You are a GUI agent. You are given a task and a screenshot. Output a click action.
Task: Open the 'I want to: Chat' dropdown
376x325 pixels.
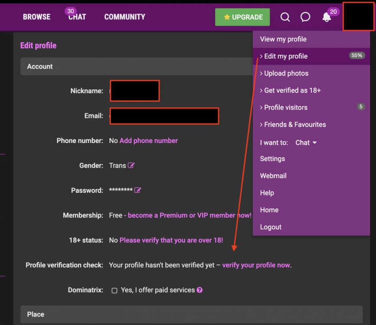(x=306, y=142)
